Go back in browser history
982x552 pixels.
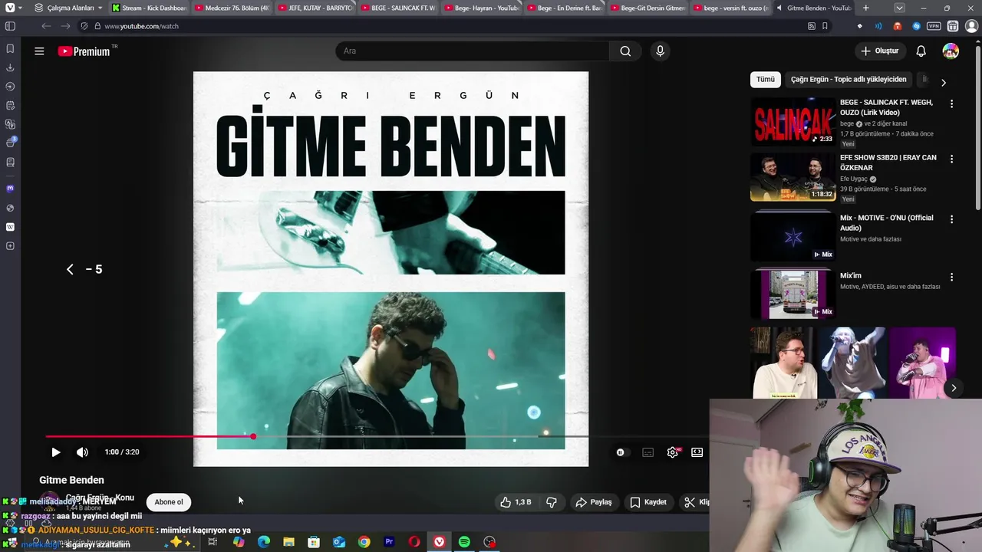(46, 26)
